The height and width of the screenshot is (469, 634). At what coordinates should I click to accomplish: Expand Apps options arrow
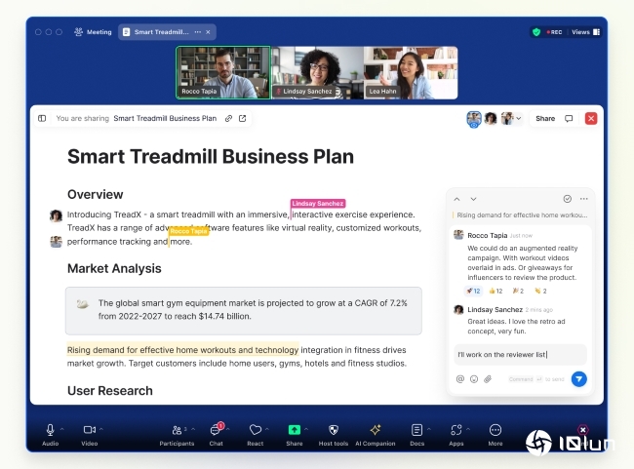(x=468, y=429)
